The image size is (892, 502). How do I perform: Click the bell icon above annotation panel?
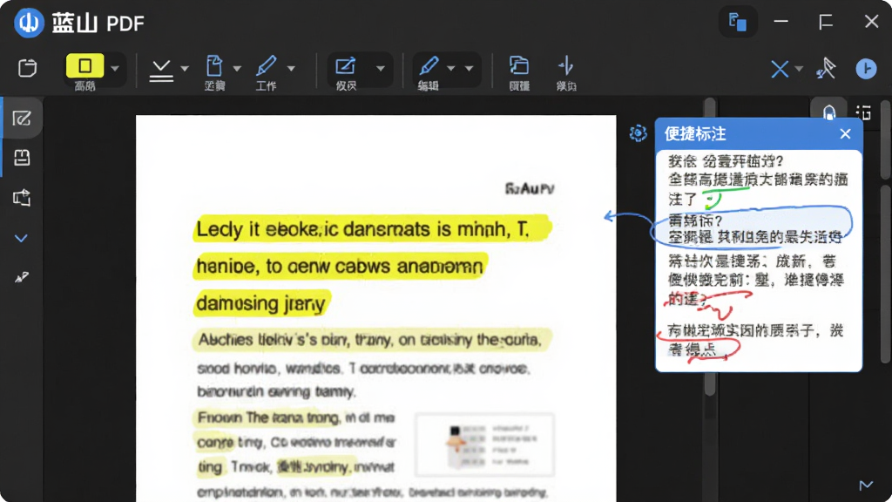coord(829,112)
